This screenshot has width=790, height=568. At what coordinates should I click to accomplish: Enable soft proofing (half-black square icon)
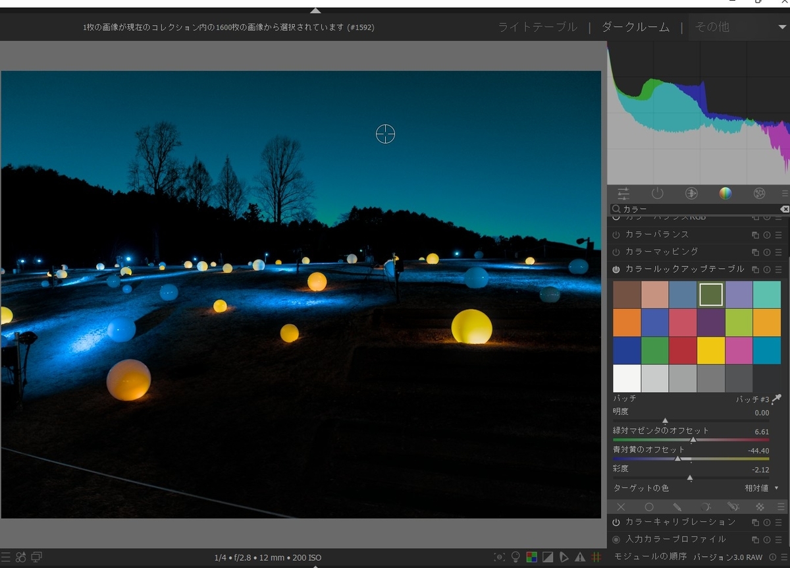(548, 557)
